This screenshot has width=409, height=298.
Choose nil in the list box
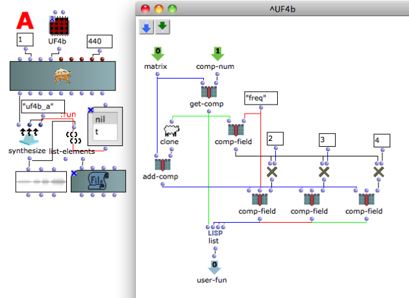pyautogui.click(x=105, y=119)
